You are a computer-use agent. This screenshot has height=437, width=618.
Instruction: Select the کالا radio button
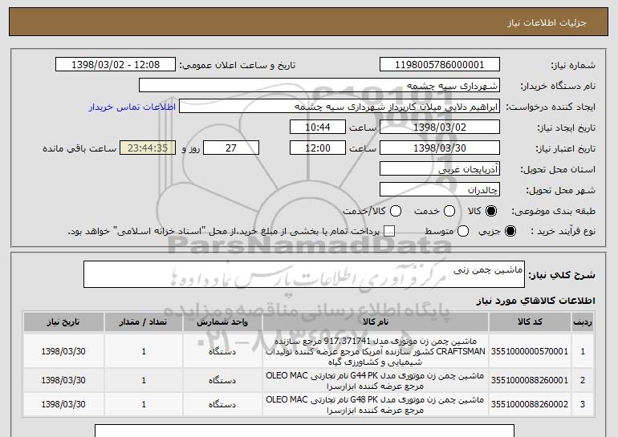pos(491,211)
